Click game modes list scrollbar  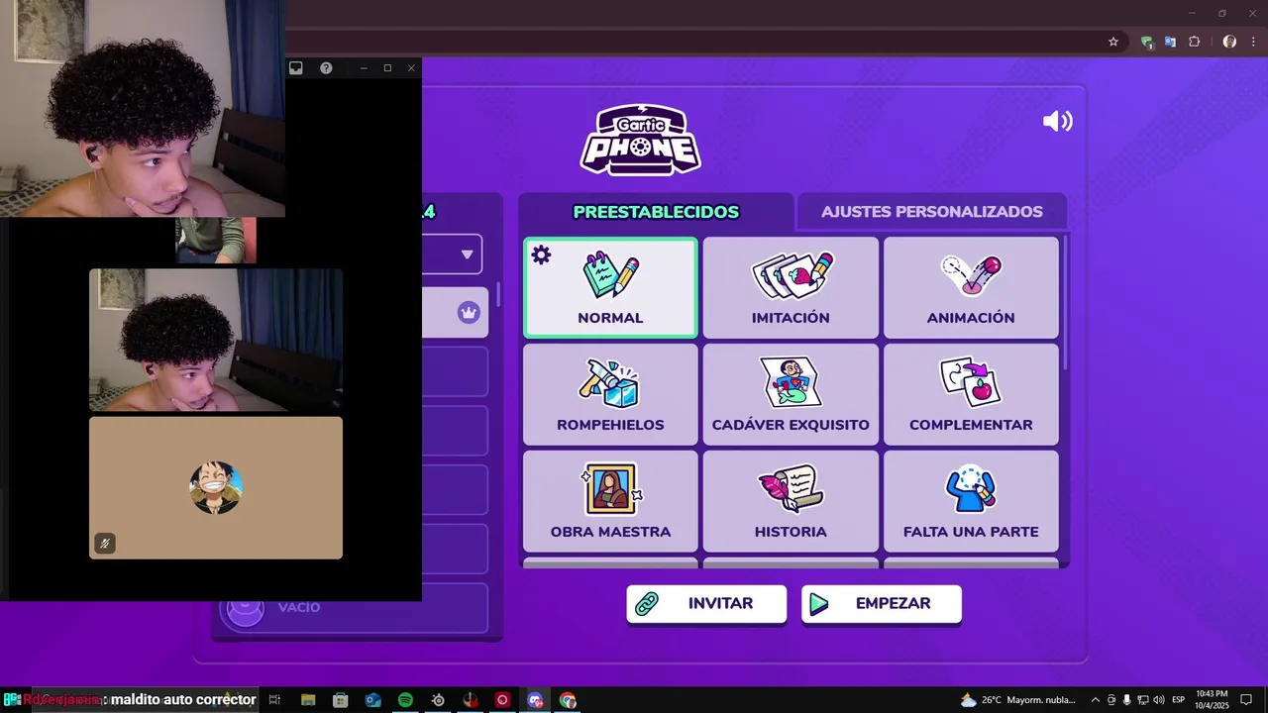point(1066,303)
